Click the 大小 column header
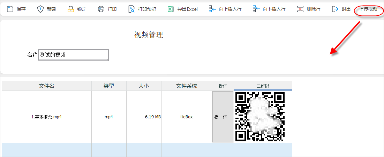384x157 pixels. 144,86
